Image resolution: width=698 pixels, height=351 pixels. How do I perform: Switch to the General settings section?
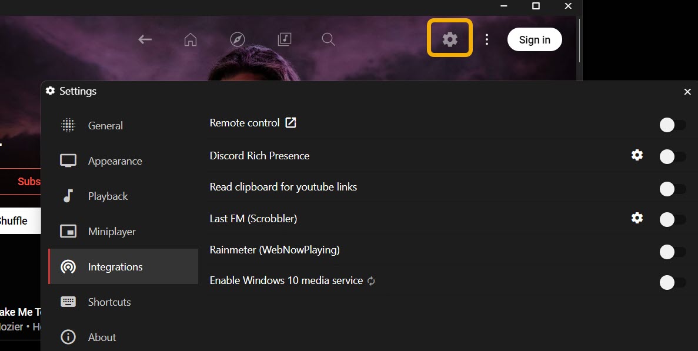pyautogui.click(x=105, y=125)
